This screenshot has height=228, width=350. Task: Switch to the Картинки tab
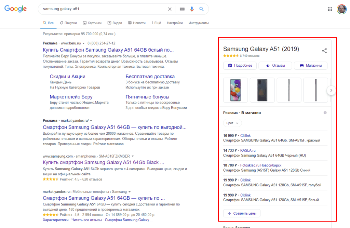92,23
